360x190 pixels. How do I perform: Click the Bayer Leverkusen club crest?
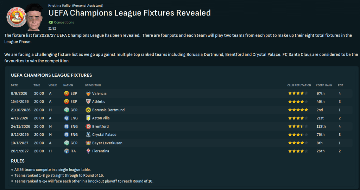[x=88, y=143]
